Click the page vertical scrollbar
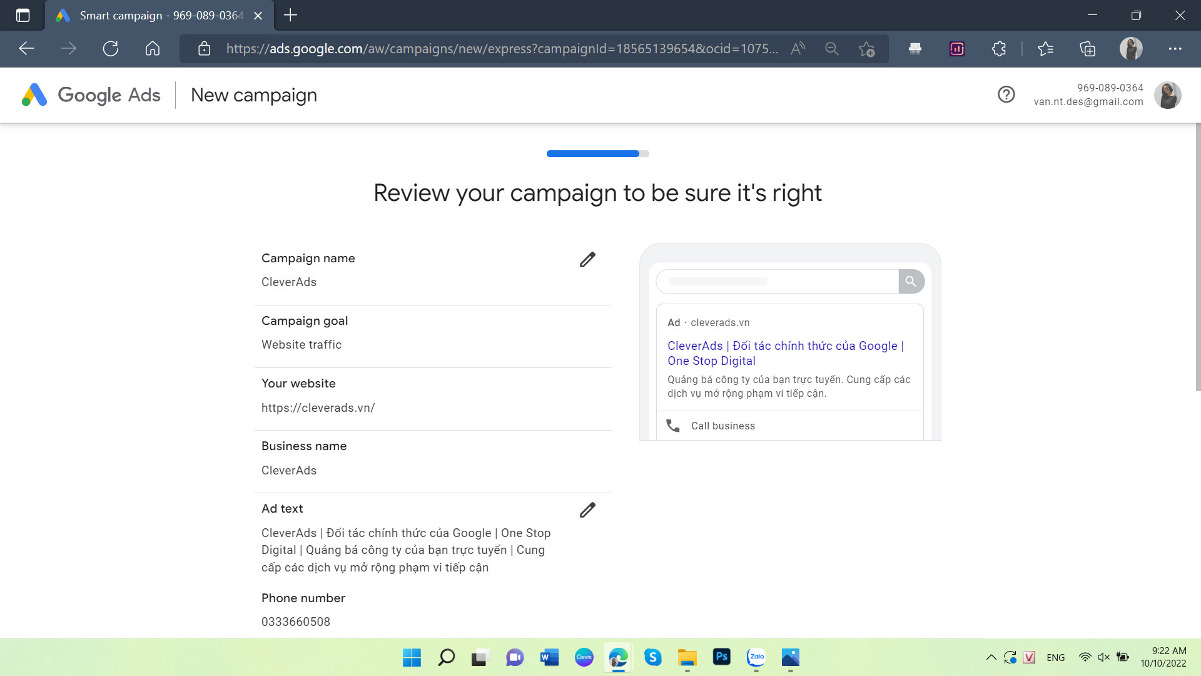The image size is (1201, 676). [x=1197, y=257]
